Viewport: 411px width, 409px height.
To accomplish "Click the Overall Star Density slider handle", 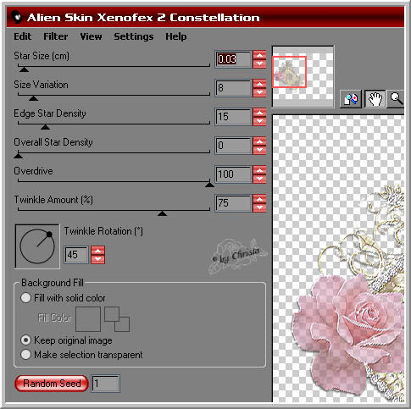I will (19, 155).
